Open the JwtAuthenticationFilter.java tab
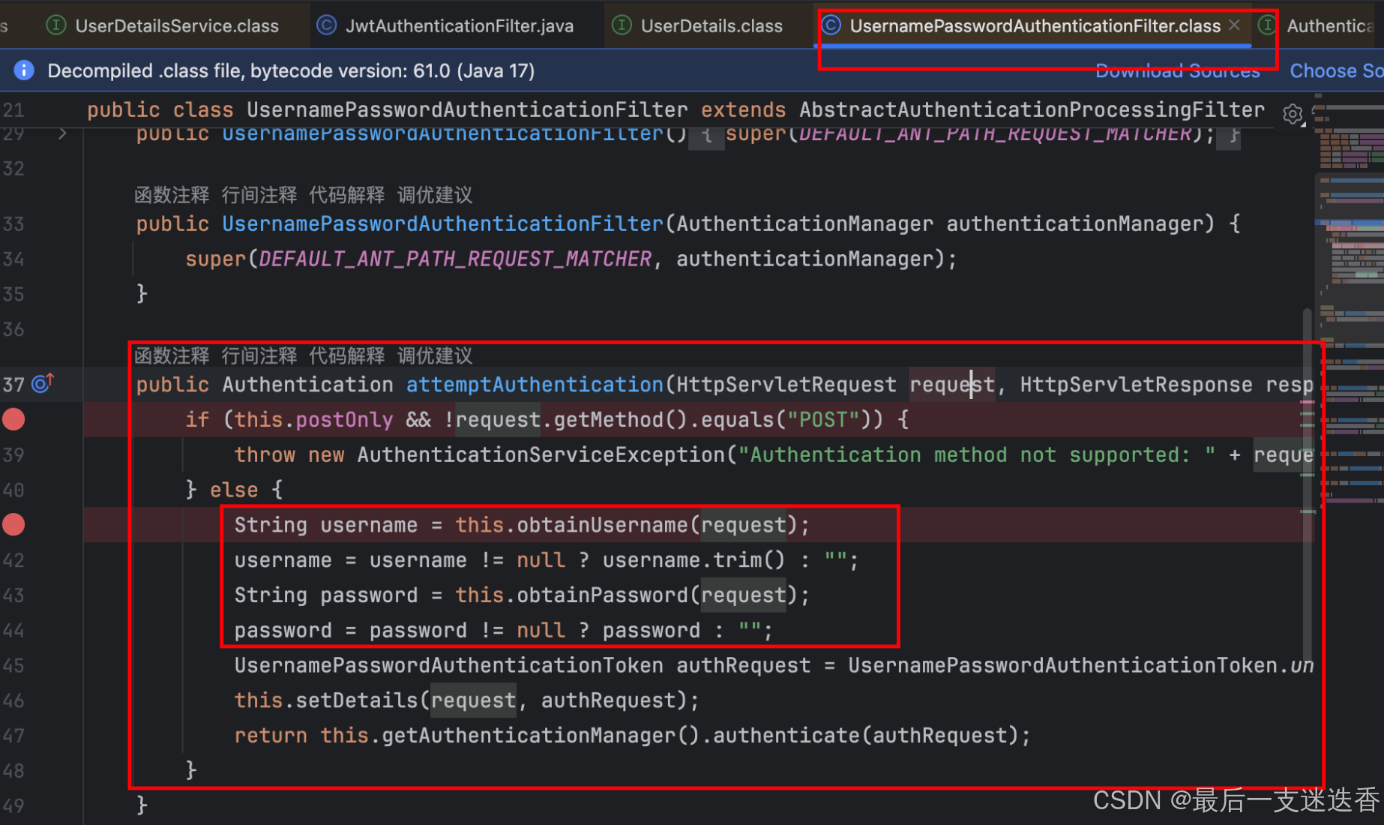Viewport: 1384px width, 825px height. (x=445, y=26)
